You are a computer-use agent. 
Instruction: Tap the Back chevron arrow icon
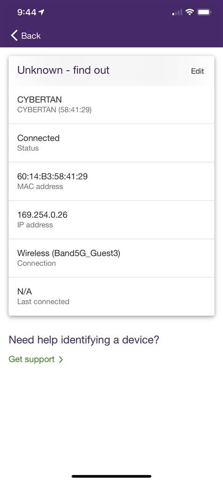point(14,35)
